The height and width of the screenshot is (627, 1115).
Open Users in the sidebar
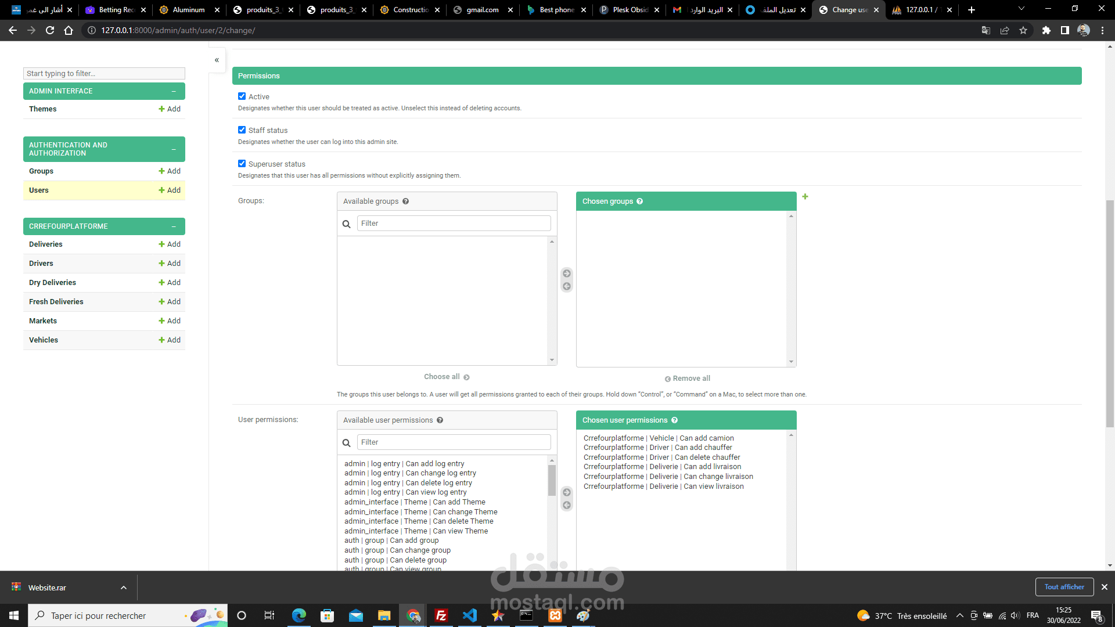coord(39,190)
